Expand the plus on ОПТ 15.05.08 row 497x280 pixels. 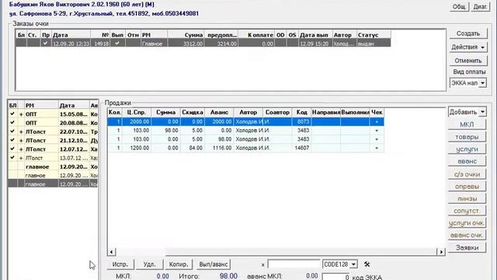(x=21, y=114)
